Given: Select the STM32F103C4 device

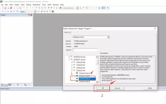Looking at the screenshot, I should [x=84, y=73].
